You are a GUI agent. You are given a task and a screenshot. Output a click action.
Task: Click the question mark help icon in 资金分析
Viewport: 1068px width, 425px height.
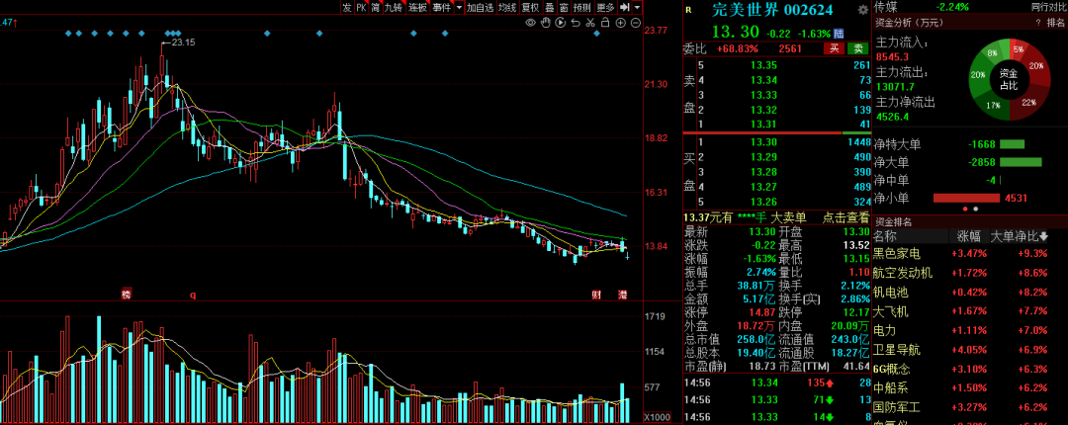(x=1038, y=23)
